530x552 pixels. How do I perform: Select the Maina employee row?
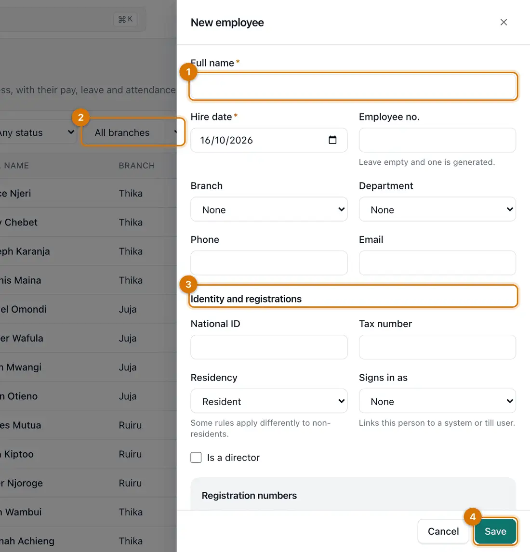[x=88, y=280]
